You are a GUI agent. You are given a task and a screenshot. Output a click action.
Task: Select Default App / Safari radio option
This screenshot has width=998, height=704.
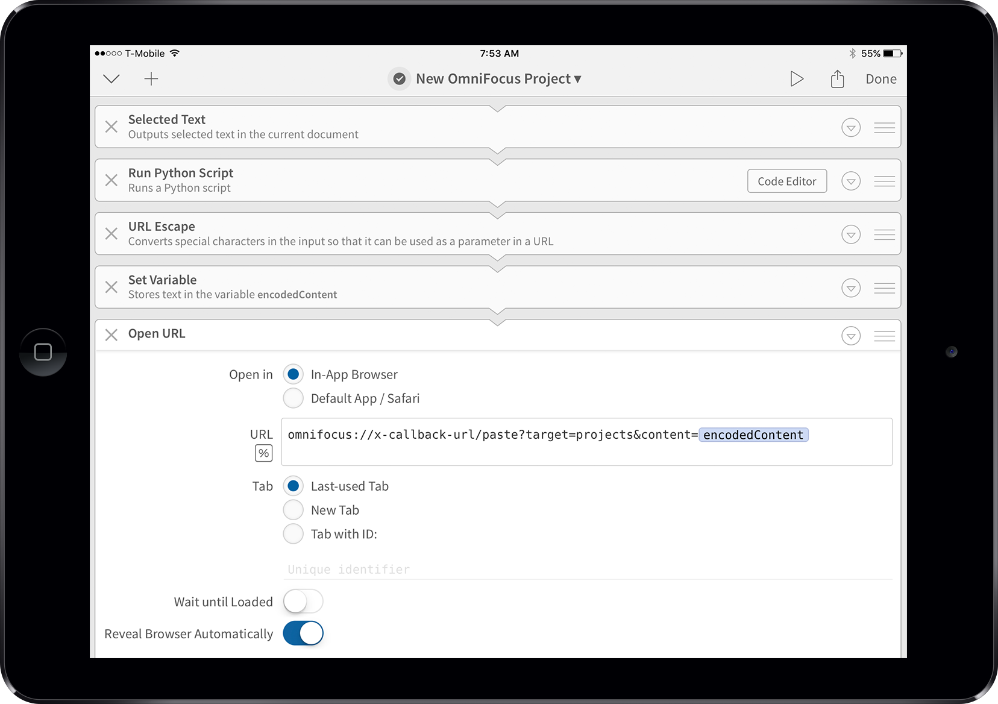pos(293,398)
